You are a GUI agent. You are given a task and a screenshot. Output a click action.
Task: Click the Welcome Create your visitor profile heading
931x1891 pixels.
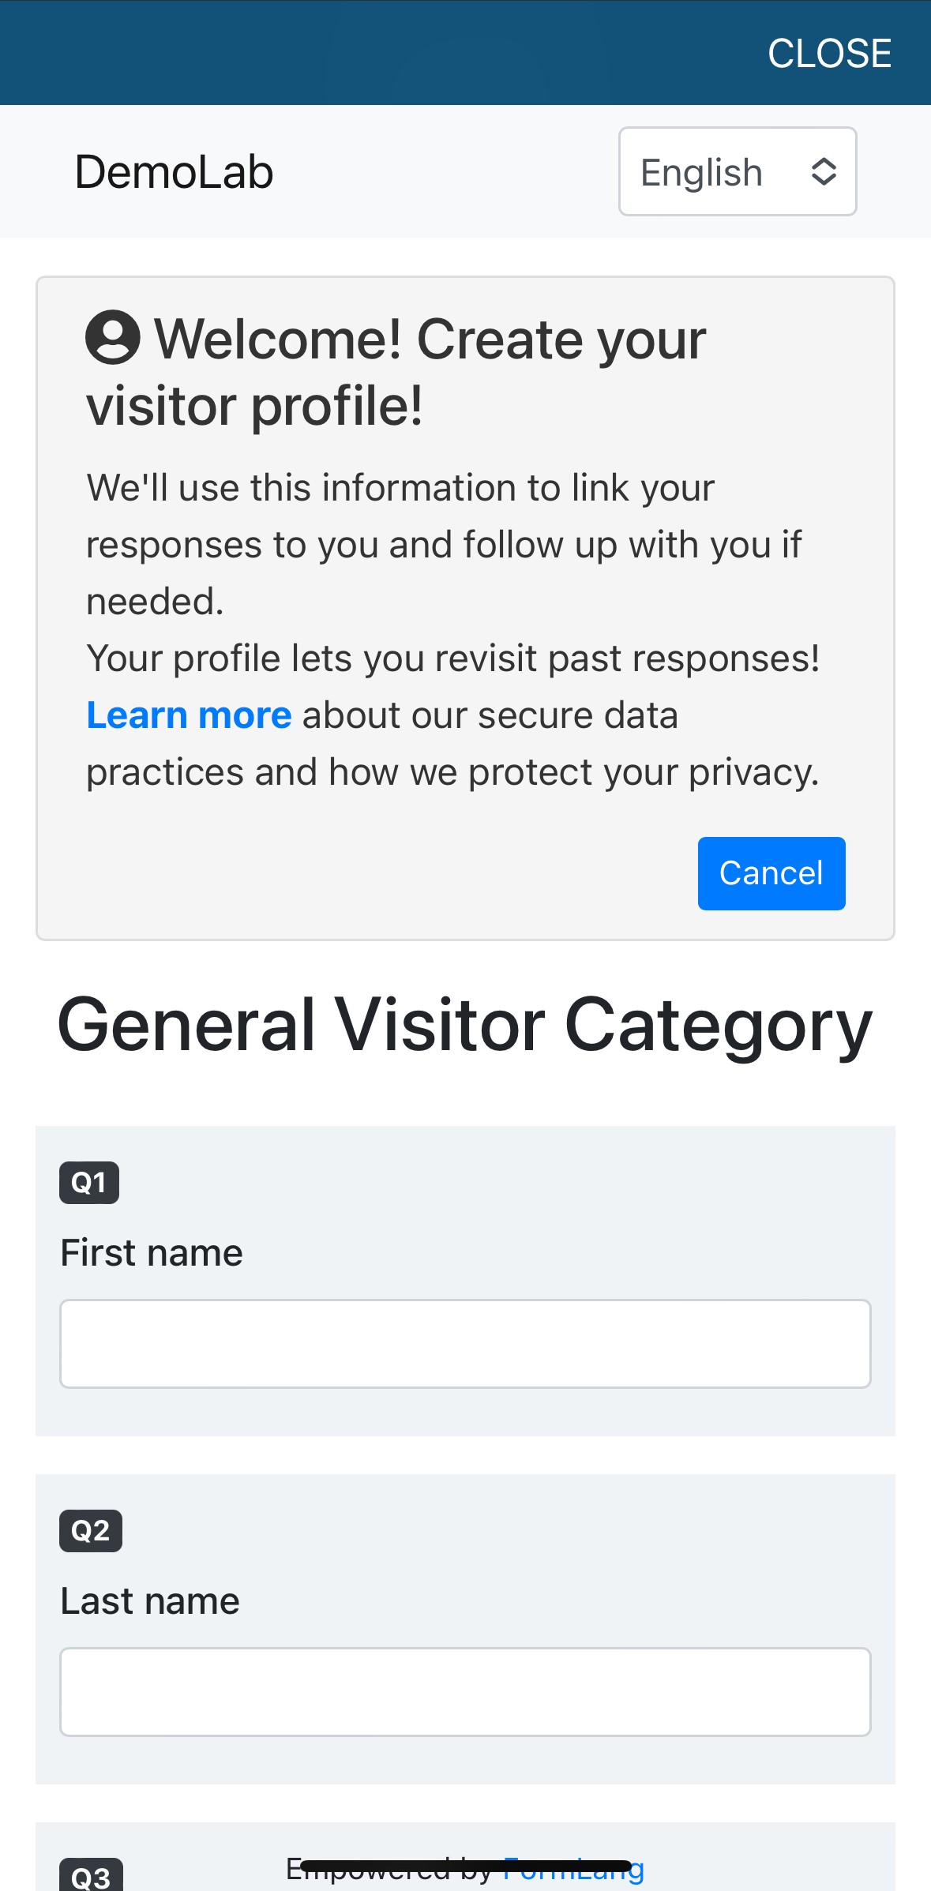[395, 372]
